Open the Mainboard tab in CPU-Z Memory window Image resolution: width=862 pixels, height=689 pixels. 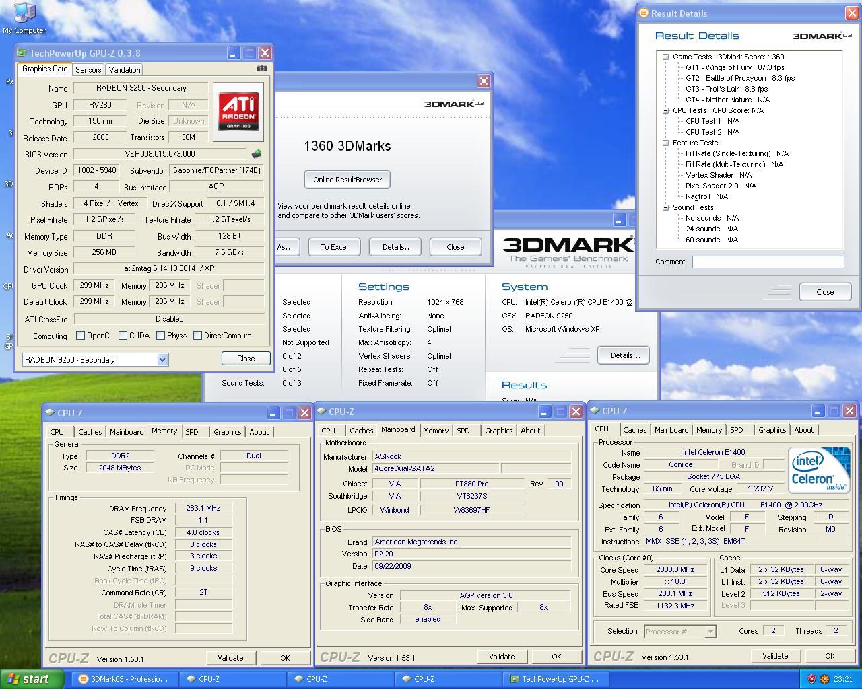click(127, 432)
